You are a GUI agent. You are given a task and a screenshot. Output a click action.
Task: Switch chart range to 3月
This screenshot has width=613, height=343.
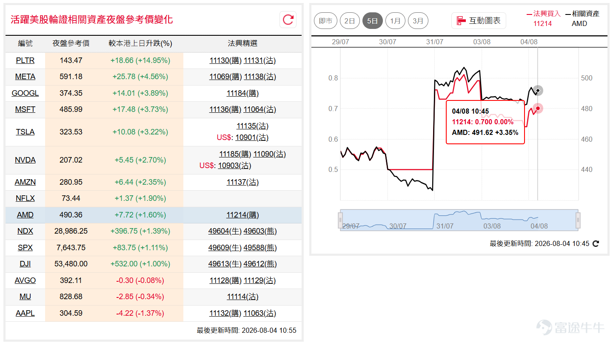point(418,21)
